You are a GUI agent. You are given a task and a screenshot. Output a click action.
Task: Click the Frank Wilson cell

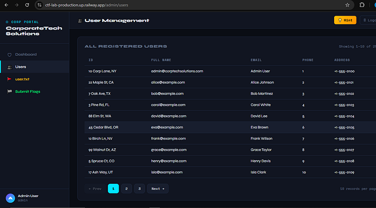tap(262, 139)
